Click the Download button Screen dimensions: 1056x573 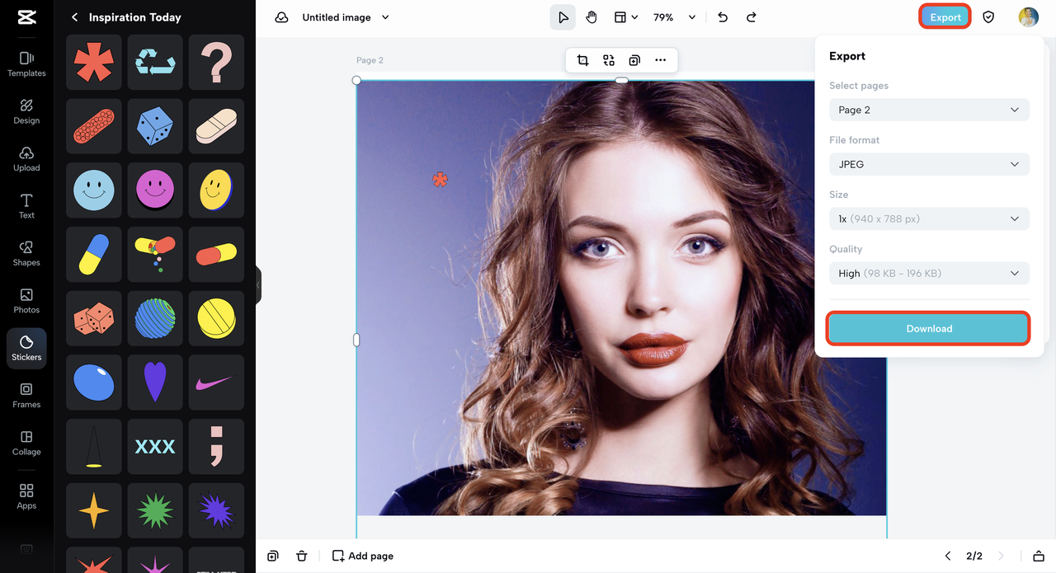[x=929, y=328]
